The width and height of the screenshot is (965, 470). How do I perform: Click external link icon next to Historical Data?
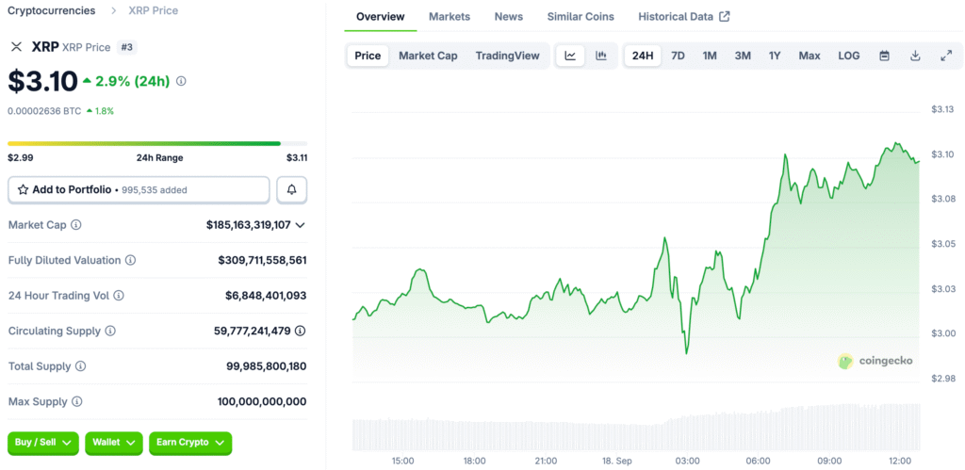(725, 17)
